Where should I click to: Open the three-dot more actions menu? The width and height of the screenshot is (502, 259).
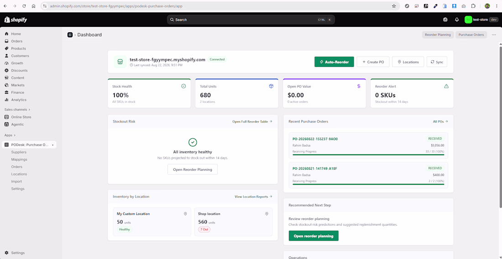494,35
